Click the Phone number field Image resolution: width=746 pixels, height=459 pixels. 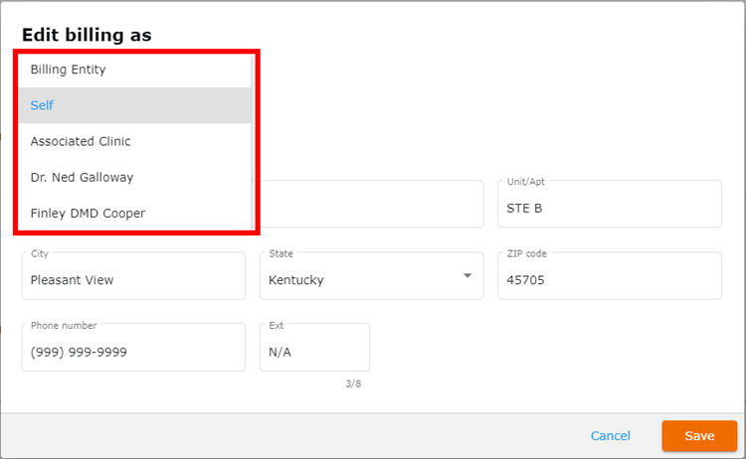point(133,348)
